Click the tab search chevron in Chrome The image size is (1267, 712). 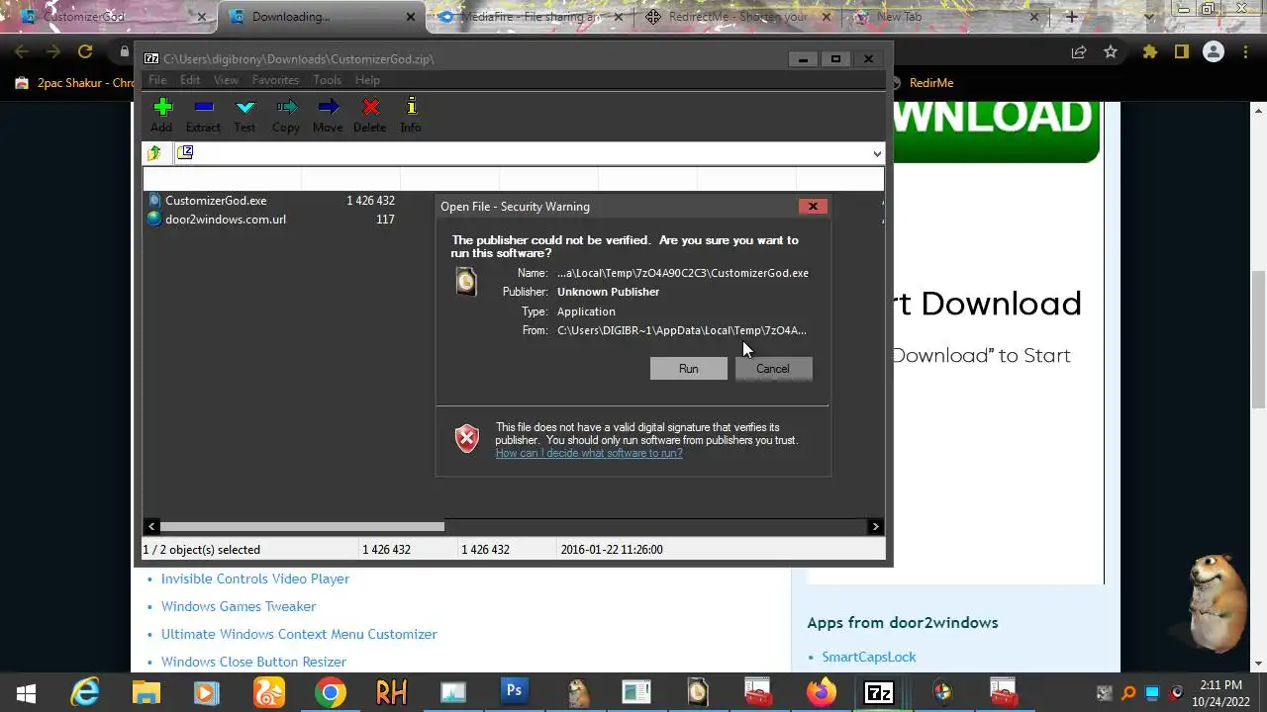1149,17
